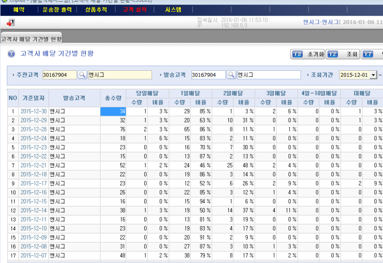Click the 기준일자 column header

coord(34,98)
